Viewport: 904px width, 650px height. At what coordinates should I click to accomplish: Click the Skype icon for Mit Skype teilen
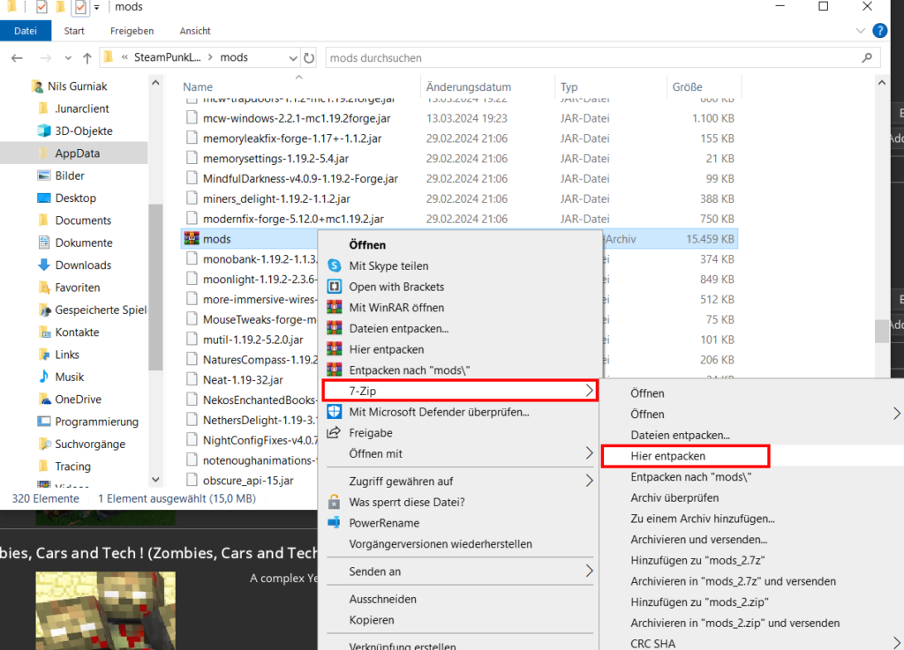pyautogui.click(x=335, y=265)
